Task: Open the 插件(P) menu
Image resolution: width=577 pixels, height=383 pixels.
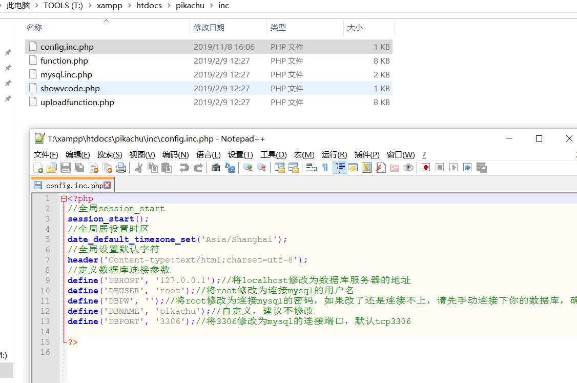Action: coord(367,155)
